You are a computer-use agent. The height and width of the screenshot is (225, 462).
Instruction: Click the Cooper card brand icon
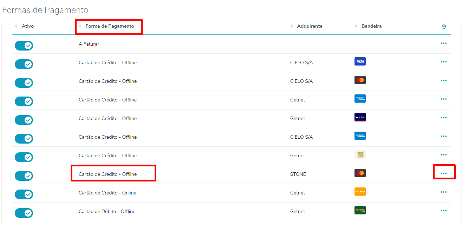pyautogui.click(x=360, y=210)
